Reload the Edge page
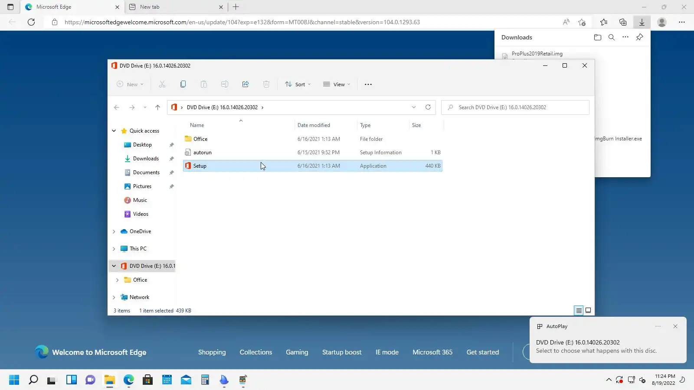Image resolution: width=694 pixels, height=390 pixels. coord(31,22)
